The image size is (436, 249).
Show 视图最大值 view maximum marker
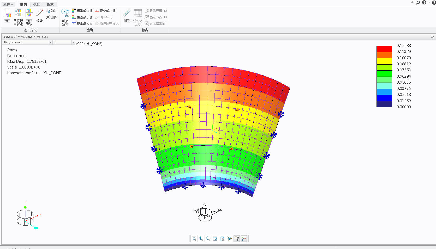(x=82, y=23)
